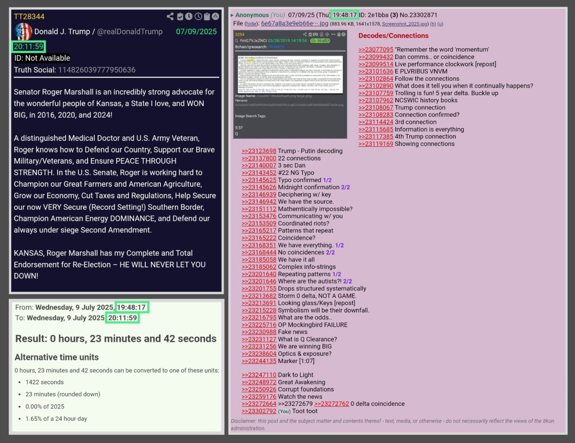Click the (u) link after the filename
Image resolution: width=575 pixels, height=443 pixels.
[x=440, y=24]
